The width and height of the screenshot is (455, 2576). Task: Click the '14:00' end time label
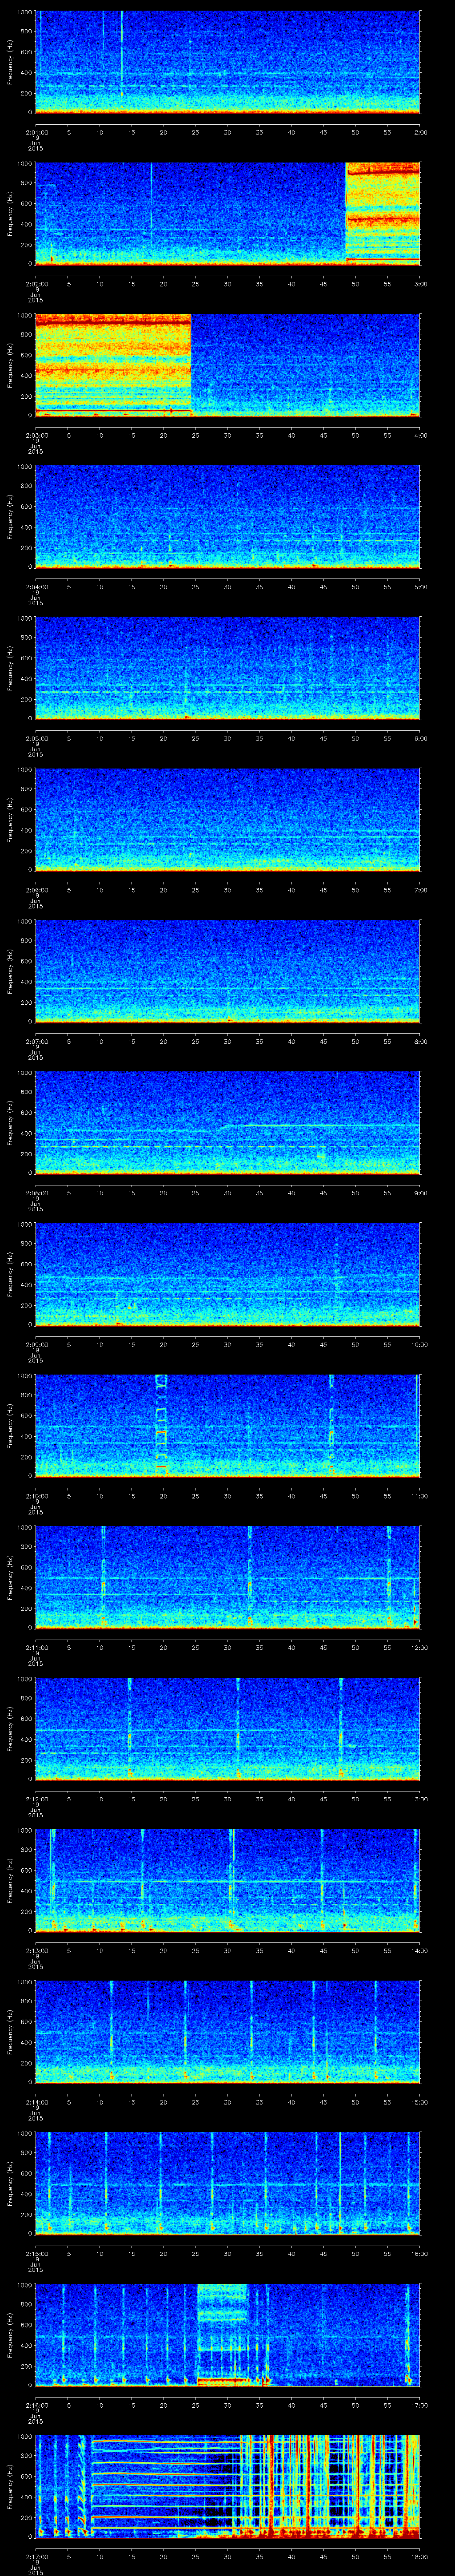(x=419, y=1949)
